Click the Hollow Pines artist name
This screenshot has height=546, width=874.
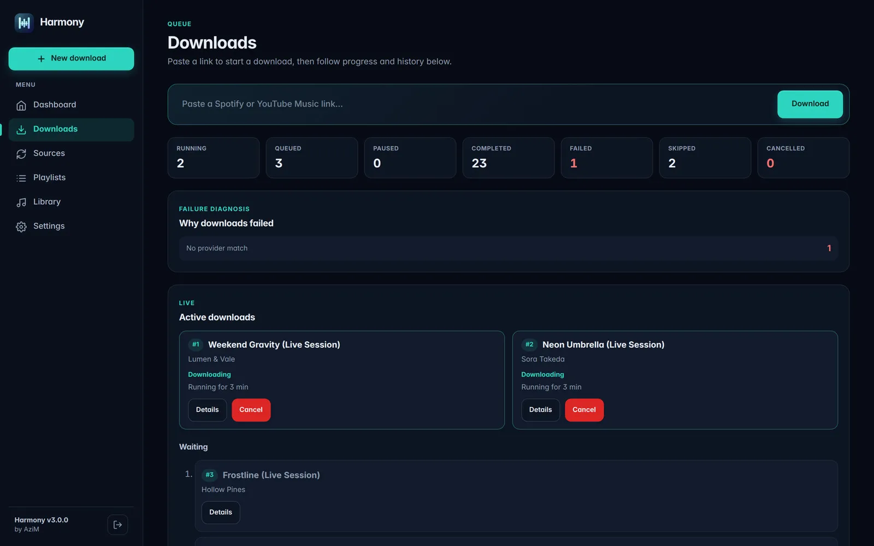[223, 490]
